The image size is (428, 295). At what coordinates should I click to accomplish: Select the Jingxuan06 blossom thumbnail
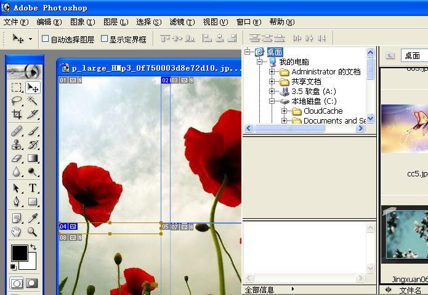(405, 235)
